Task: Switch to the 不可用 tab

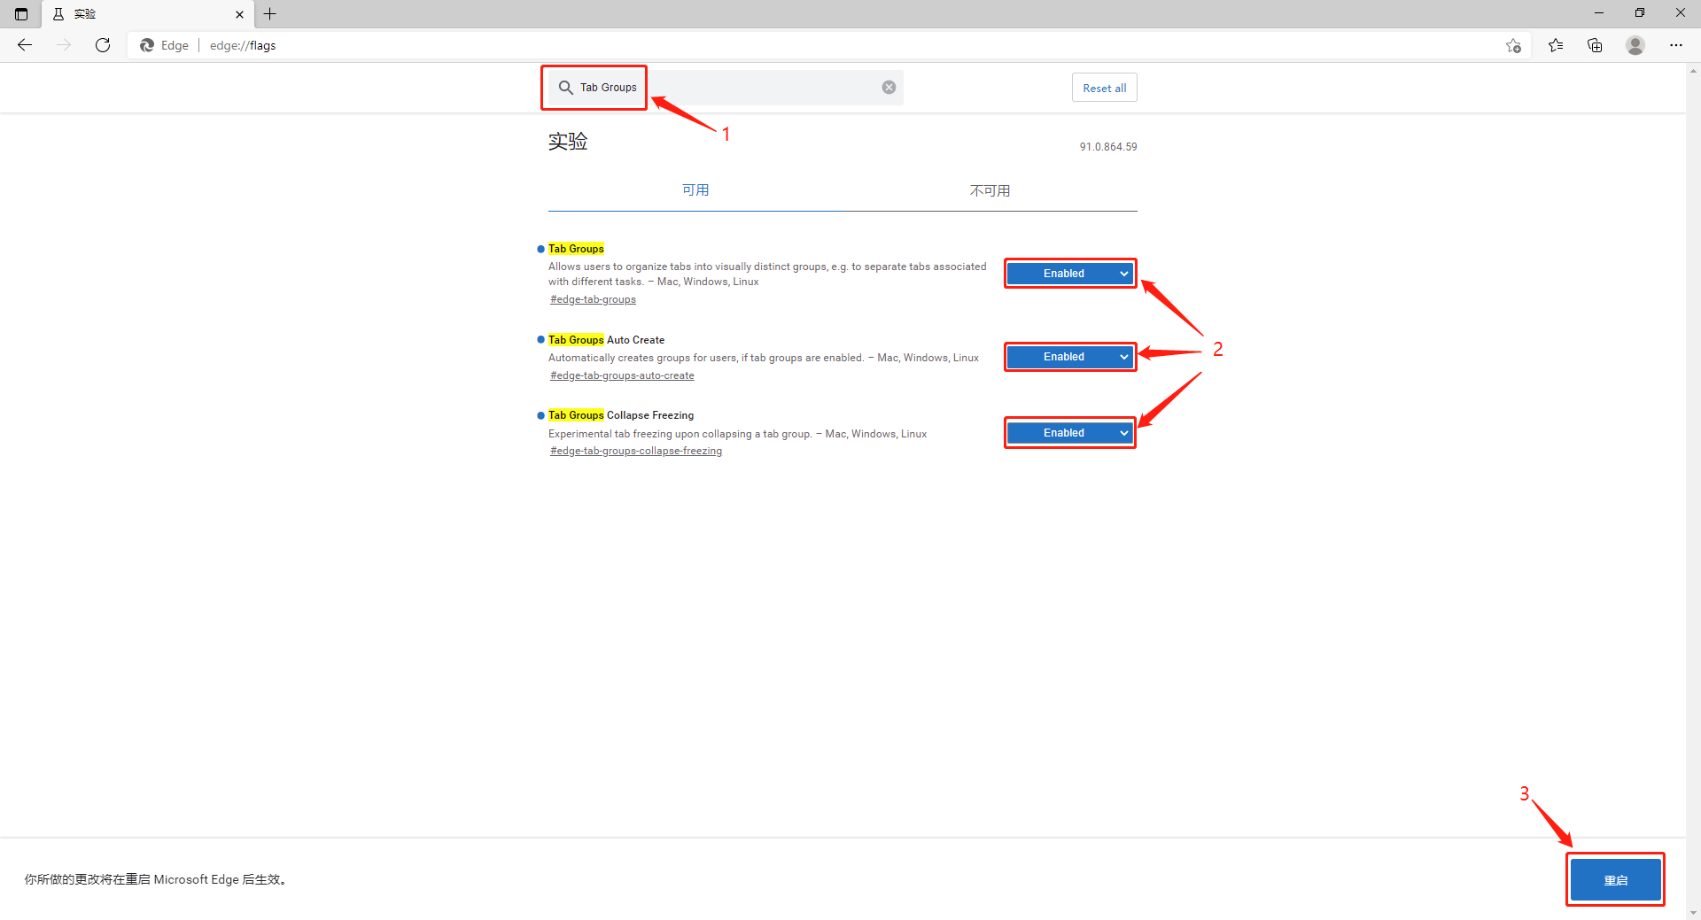Action: pyautogui.click(x=990, y=190)
